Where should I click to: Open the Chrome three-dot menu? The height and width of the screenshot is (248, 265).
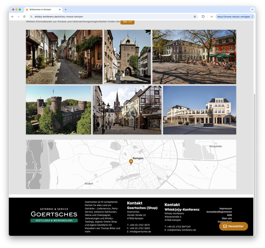[252, 17]
